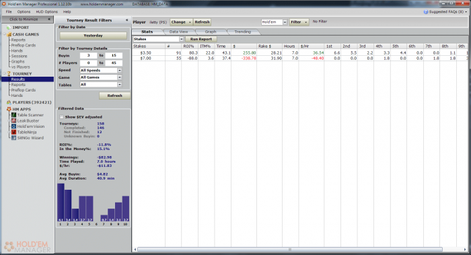This screenshot has height=255, width=471.
Task: Click the Cash Games chips icon
Action: point(9,34)
